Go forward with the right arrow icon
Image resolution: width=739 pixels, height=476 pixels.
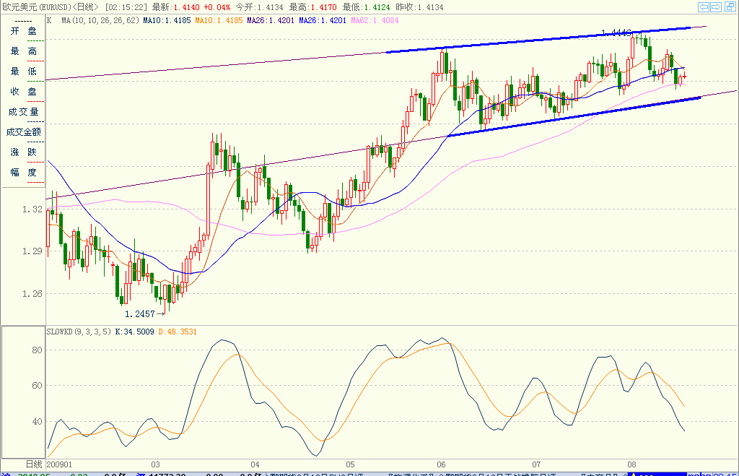point(716,7)
